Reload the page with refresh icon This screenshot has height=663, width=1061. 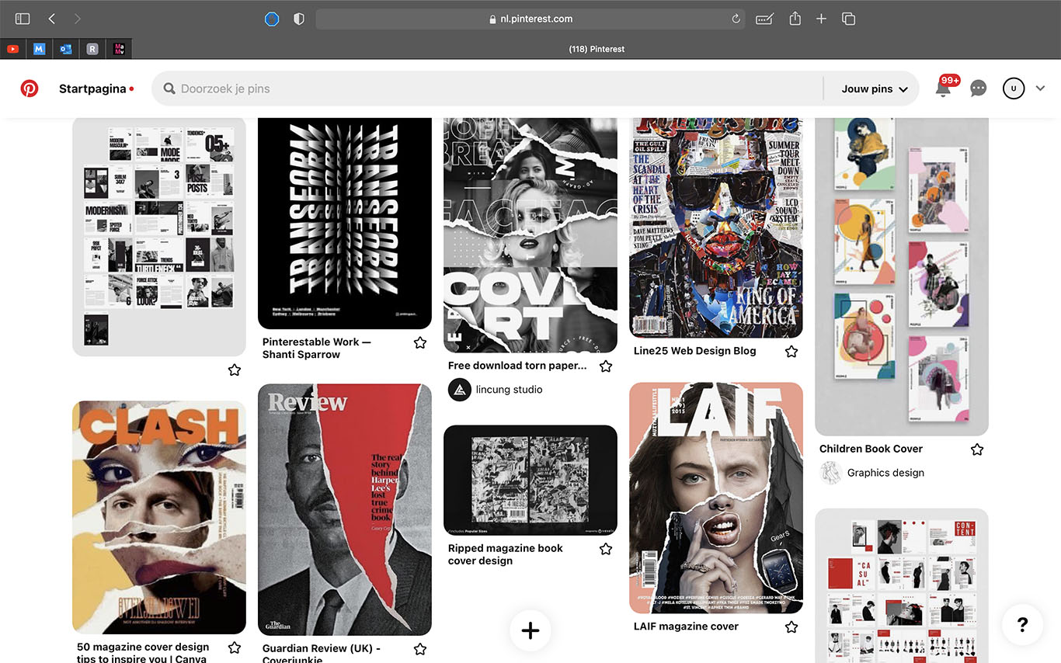pos(736,19)
